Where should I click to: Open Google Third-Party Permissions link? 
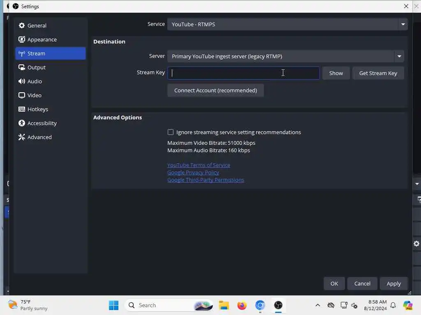(x=206, y=180)
